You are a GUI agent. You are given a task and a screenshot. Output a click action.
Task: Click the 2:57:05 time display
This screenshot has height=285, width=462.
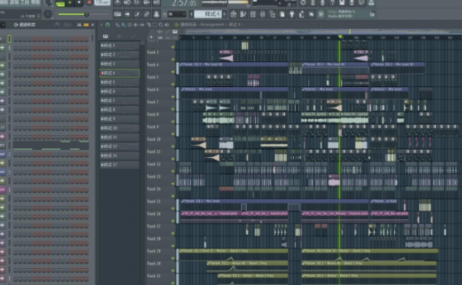click(184, 3)
